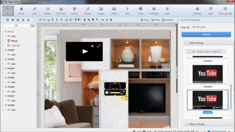Add a YouTube video element
Image resolution: width=235 pixels, height=132 pixels.
pos(61,11)
